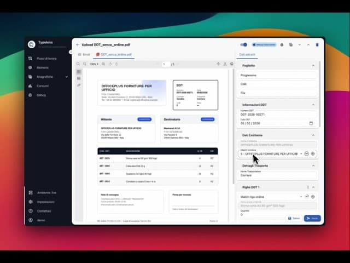
Task: Click the copy icon in the header
Action: (290, 45)
